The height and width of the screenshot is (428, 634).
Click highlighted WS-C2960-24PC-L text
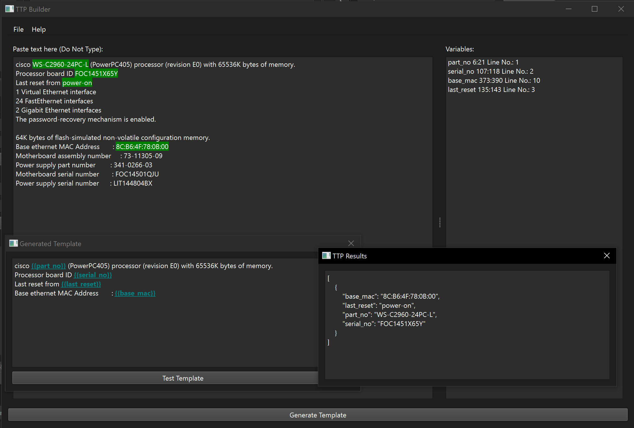(60, 65)
